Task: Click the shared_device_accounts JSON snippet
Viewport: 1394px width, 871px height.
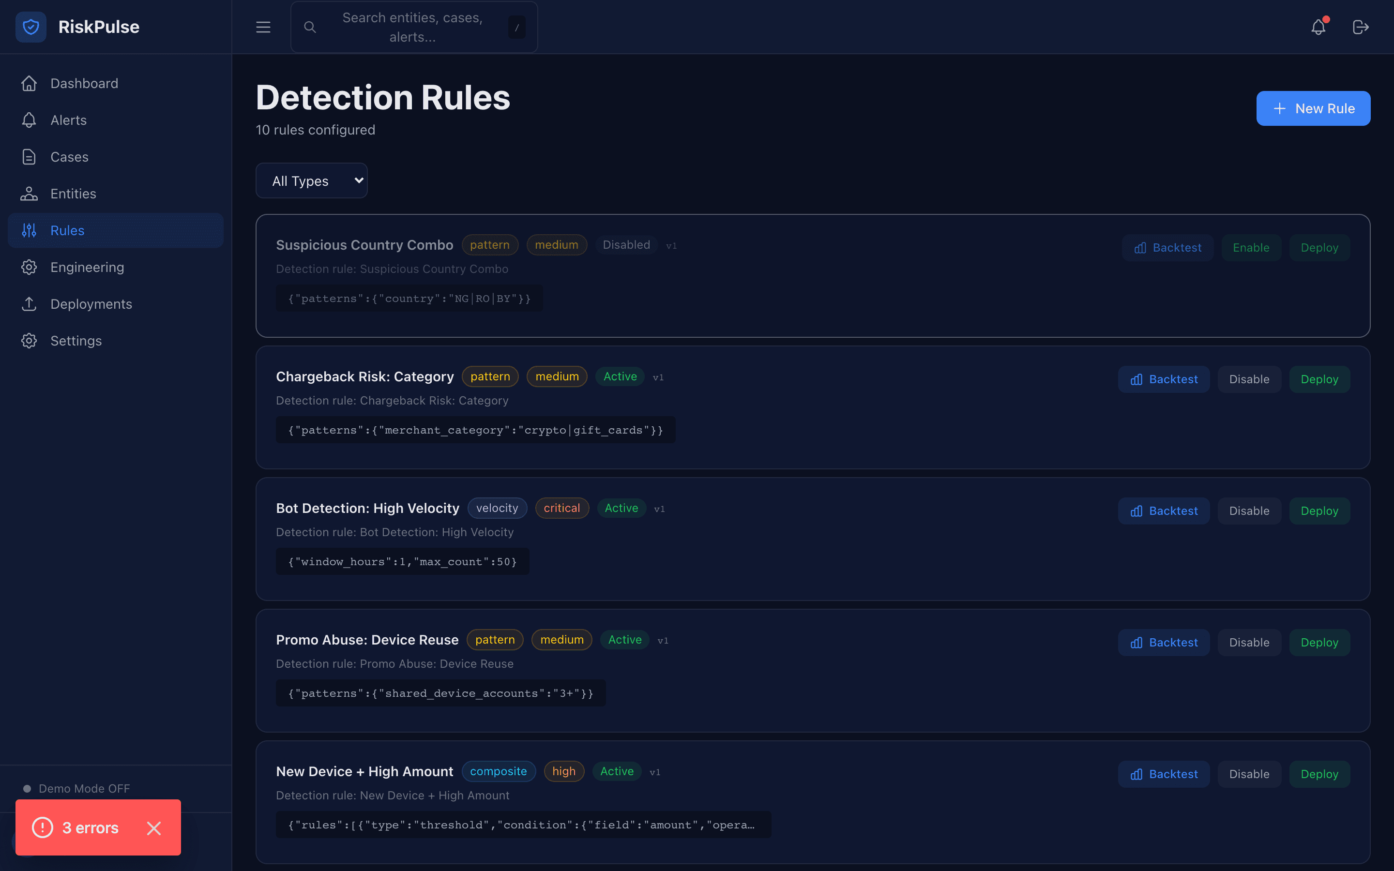Action: coord(440,693)
